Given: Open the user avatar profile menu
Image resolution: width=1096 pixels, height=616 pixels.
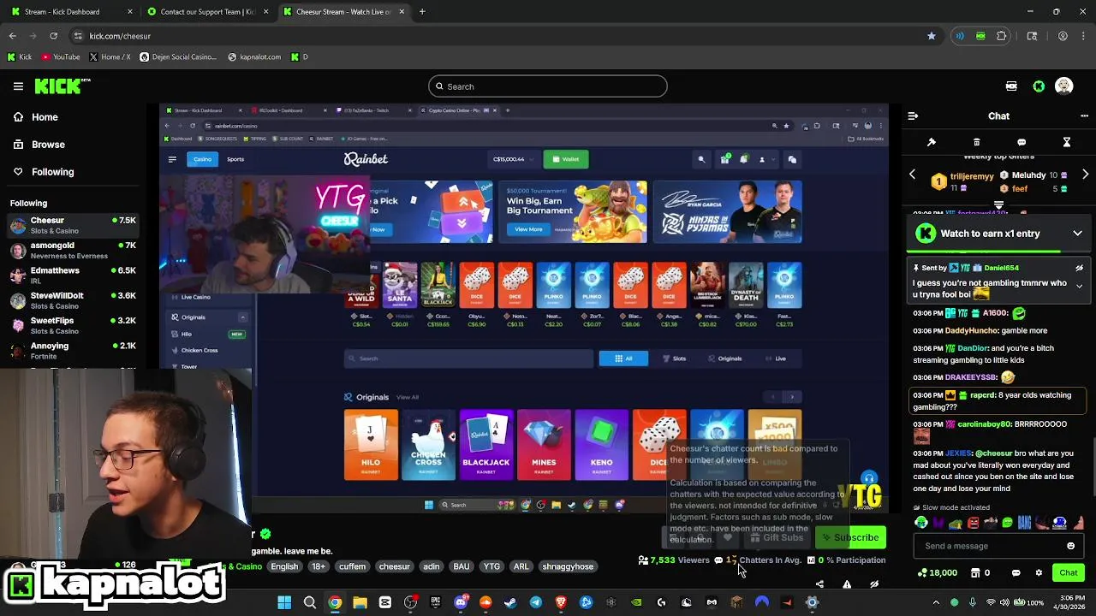Looking at the screenshot, I should click(1064, 86).
